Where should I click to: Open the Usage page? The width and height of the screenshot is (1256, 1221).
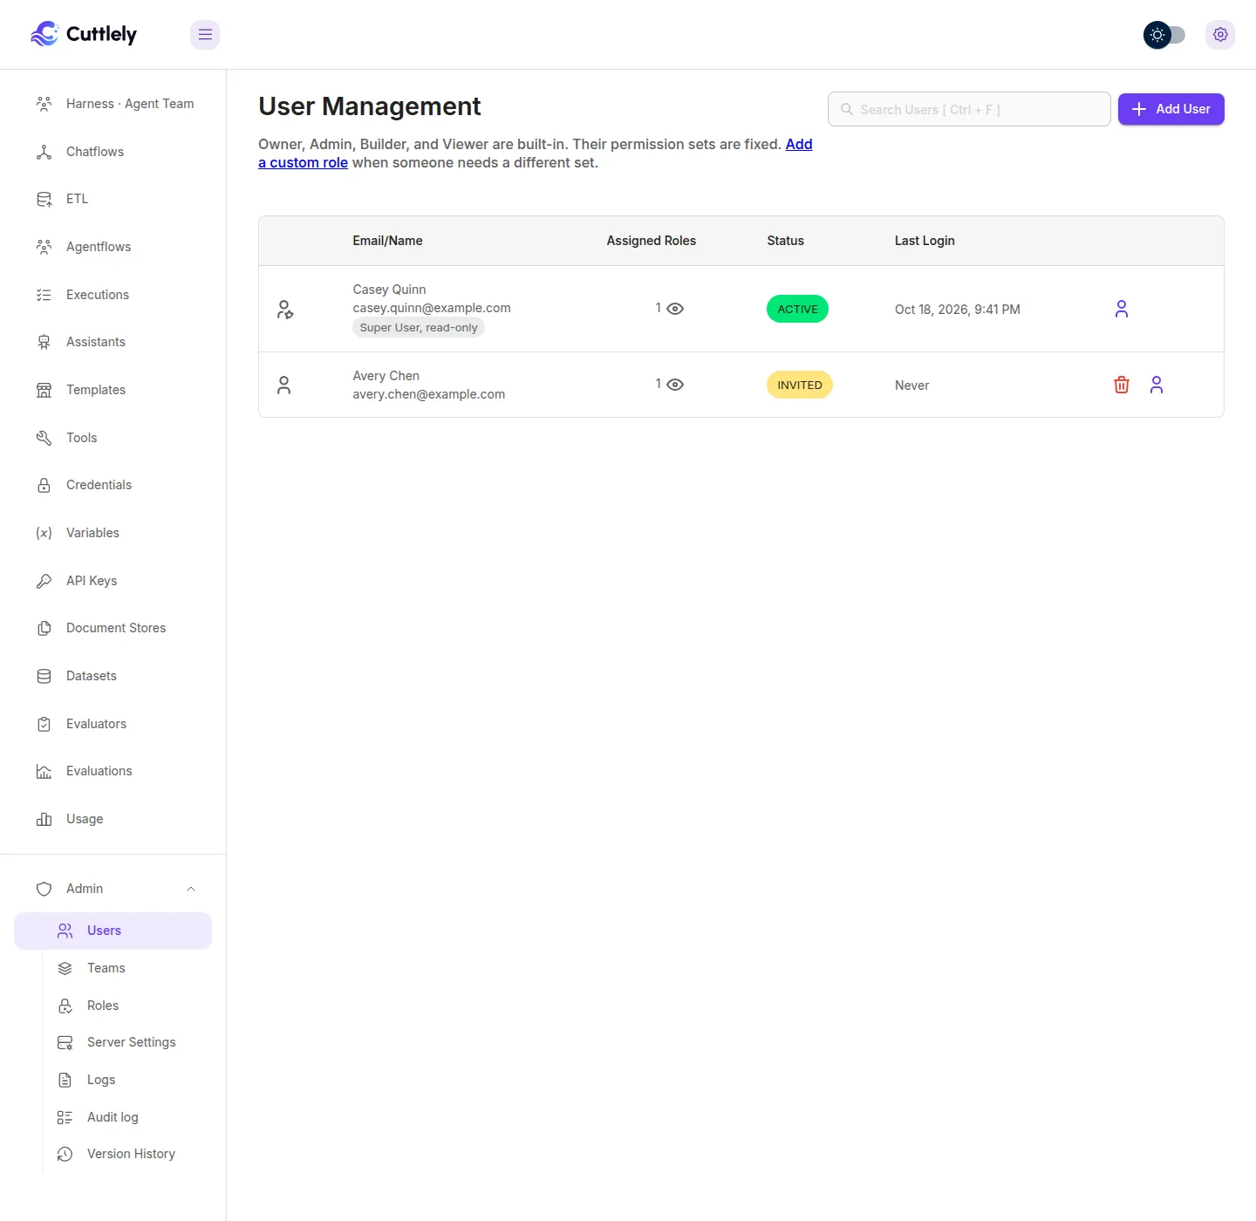tap(113, 819)
